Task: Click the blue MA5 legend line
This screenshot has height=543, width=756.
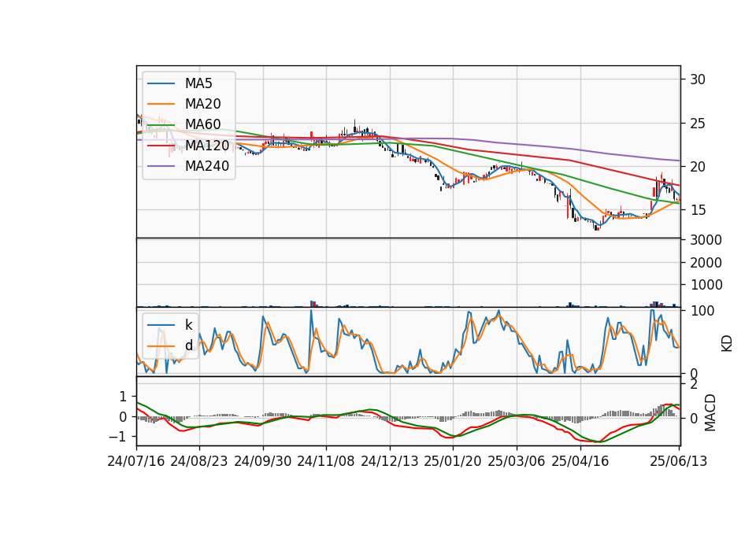Action: click(x=161, y=83)
